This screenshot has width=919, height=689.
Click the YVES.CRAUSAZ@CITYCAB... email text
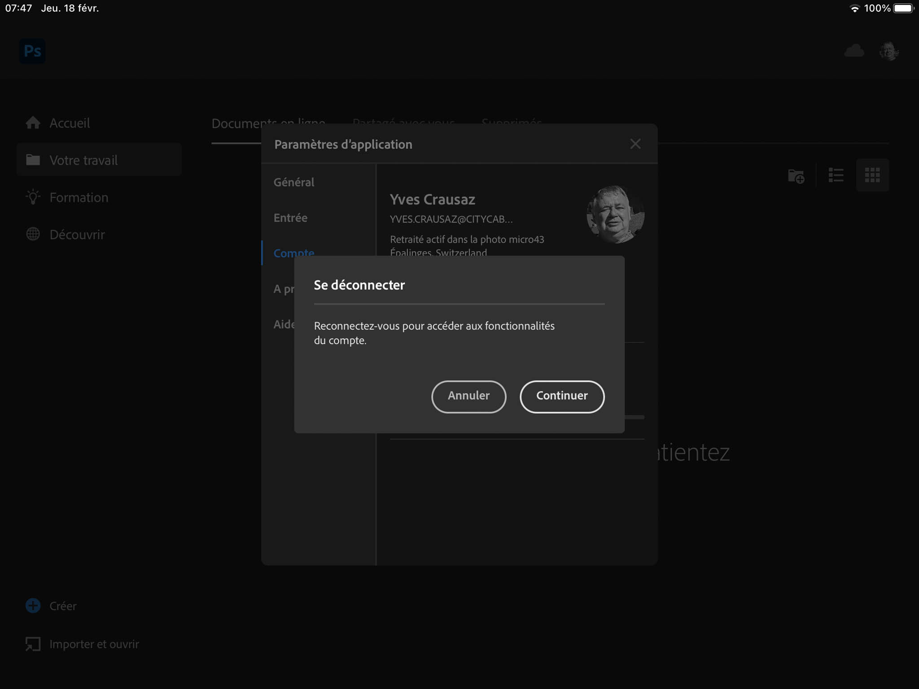[451, 219]
